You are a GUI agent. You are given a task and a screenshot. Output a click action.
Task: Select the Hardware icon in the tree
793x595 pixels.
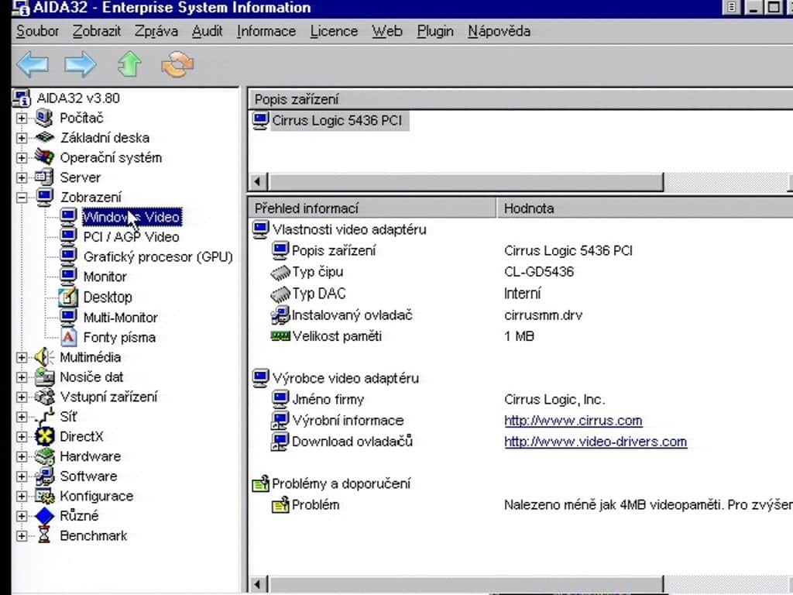44,456
